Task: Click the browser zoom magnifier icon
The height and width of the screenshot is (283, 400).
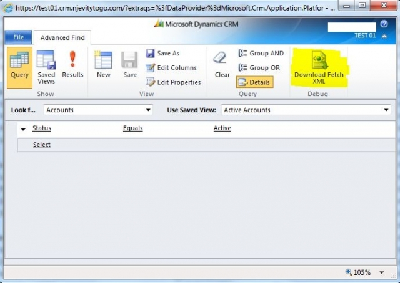Action: (349, 272)
